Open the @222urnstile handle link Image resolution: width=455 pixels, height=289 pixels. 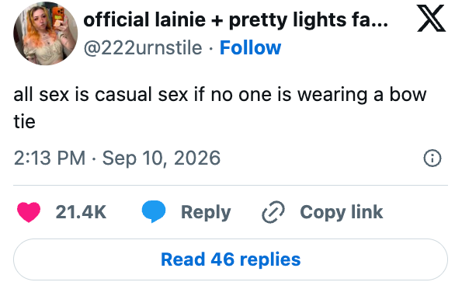pyautogui.click(x=143, y=48)
